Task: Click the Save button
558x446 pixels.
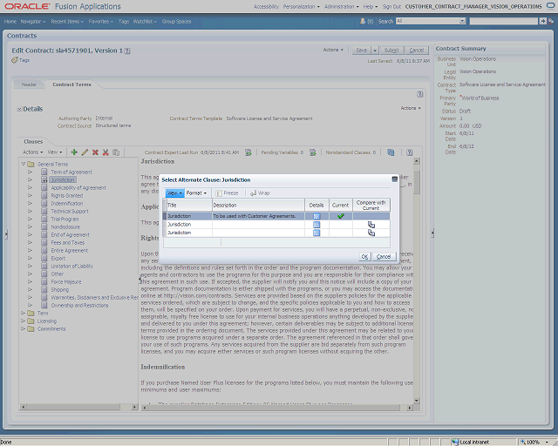Action: (362, 51)
